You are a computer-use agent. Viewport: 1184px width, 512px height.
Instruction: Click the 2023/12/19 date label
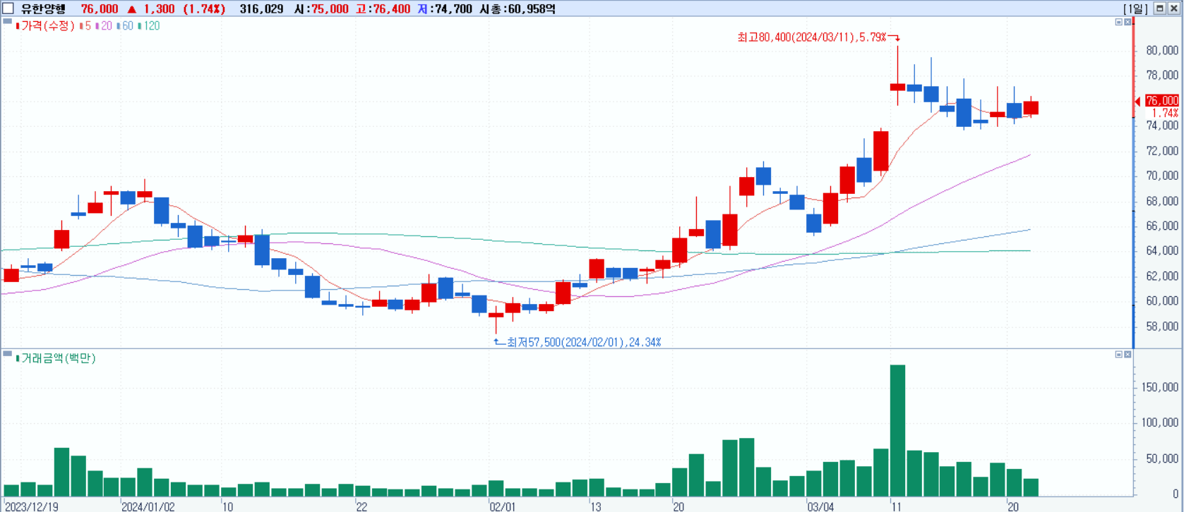pos(32,506)
